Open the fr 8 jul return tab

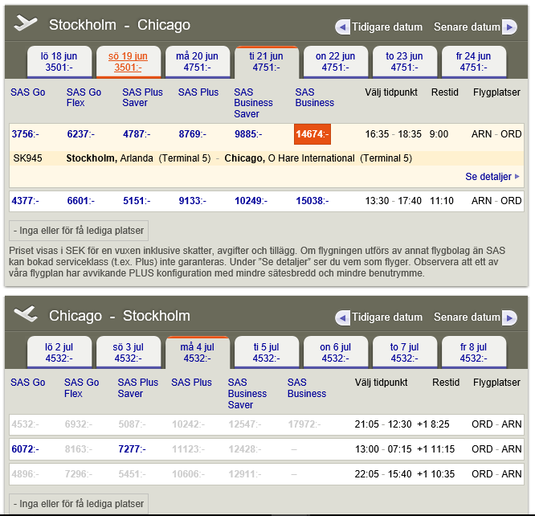pos(473,352)
